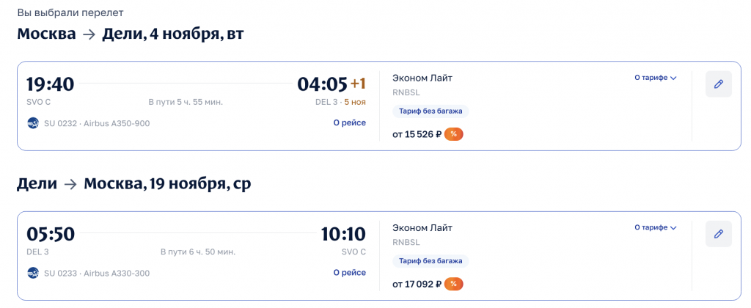Click the 'Тариф без багажа' badge on the return flight

431,261
